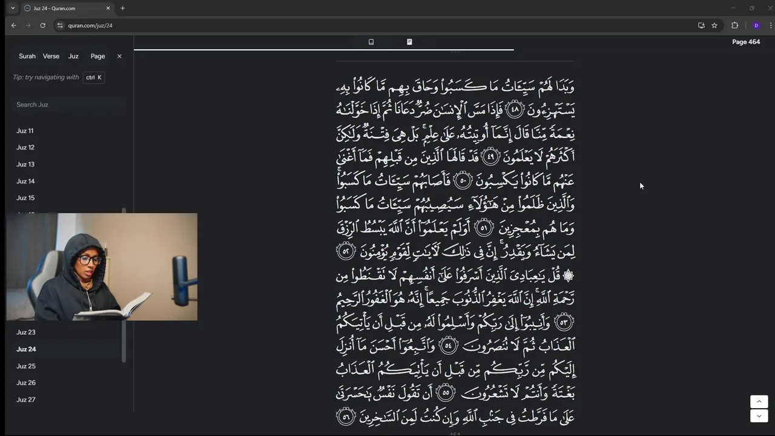Bookmark this page with the star icon

[x=714, y=25]
